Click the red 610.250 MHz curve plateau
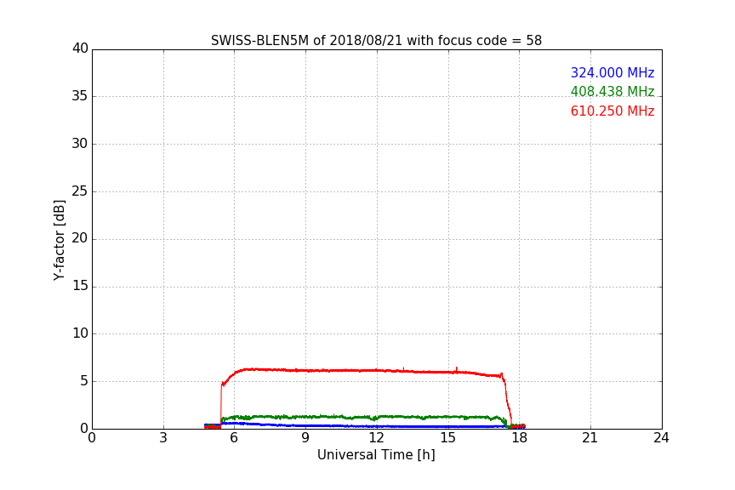 [x=366, y=370]
